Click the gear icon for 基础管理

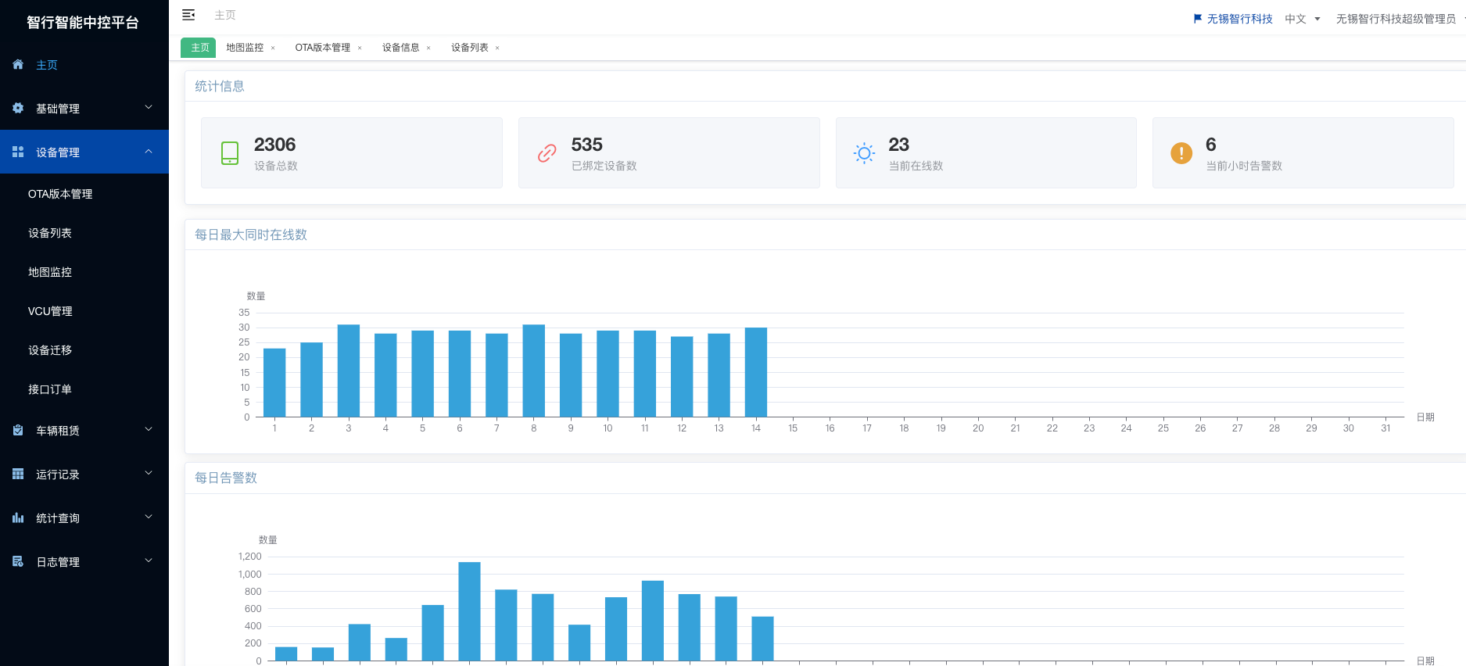18,108
